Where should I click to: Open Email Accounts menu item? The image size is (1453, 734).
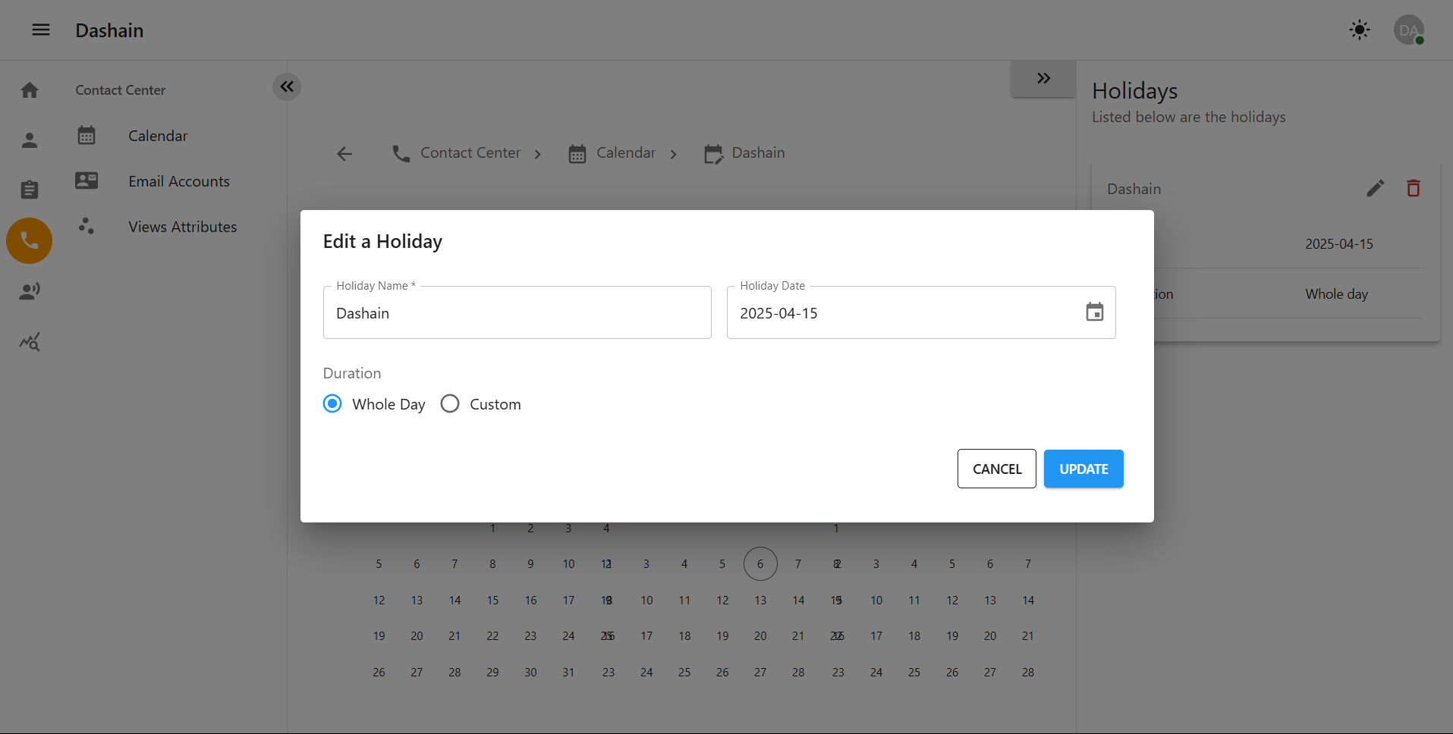178,181
